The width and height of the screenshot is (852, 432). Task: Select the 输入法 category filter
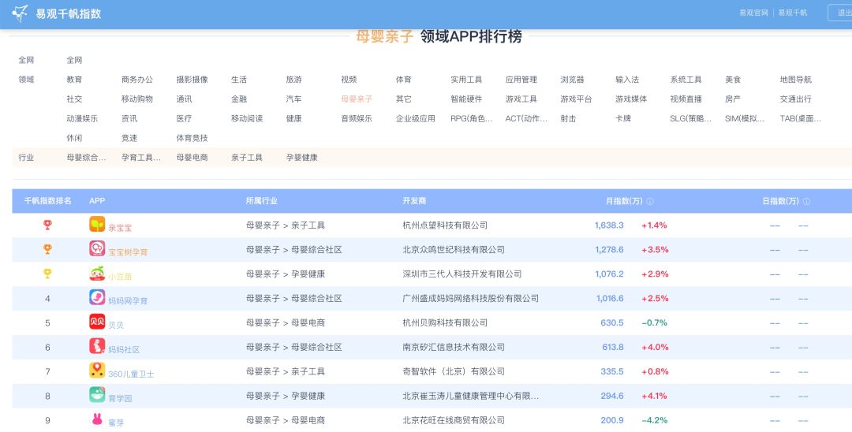point(627,80)
